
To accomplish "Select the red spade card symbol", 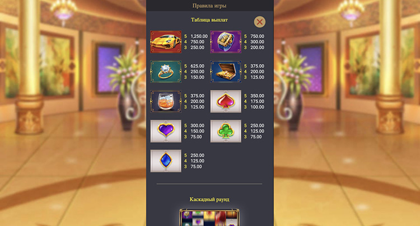I will [x=226, y=102].
